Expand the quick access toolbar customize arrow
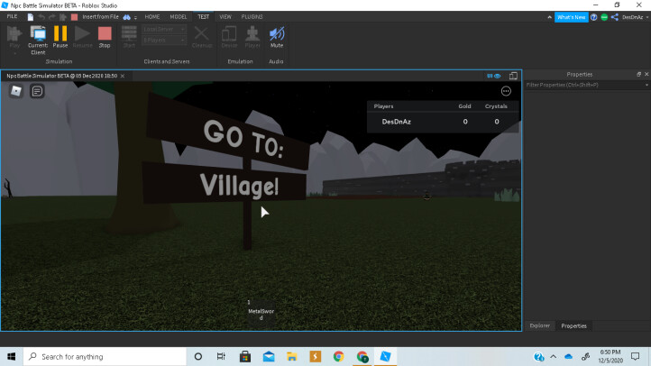The height and width of the screenshot is (366, 651). tap(135, 17)
